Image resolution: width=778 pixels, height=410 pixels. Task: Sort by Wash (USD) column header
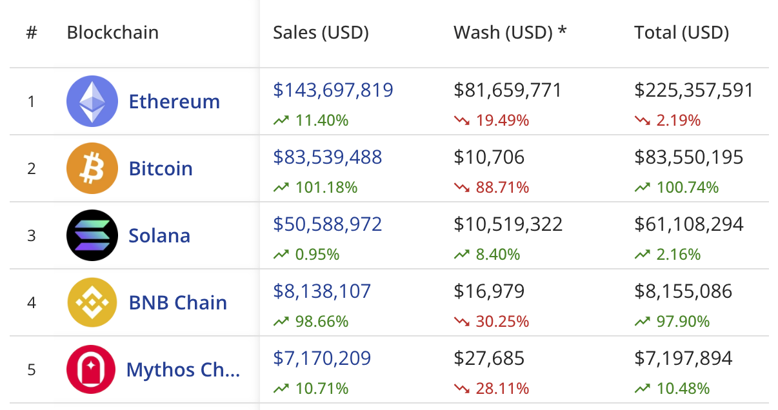(x=510, y=33)
